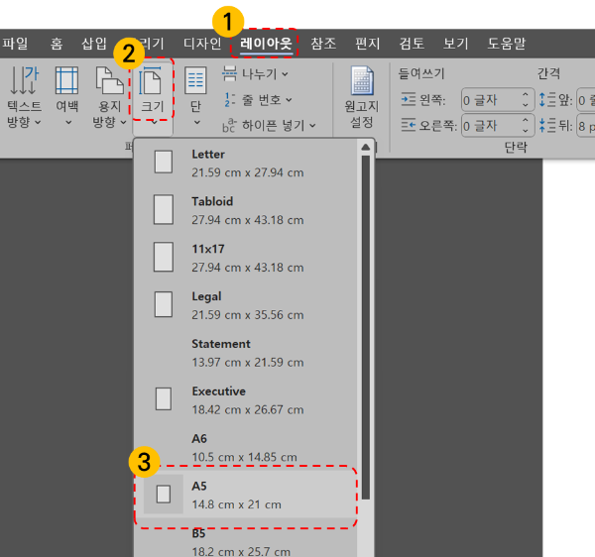
Task: Switch to the 참조 tab
Action: click(323, 44)
